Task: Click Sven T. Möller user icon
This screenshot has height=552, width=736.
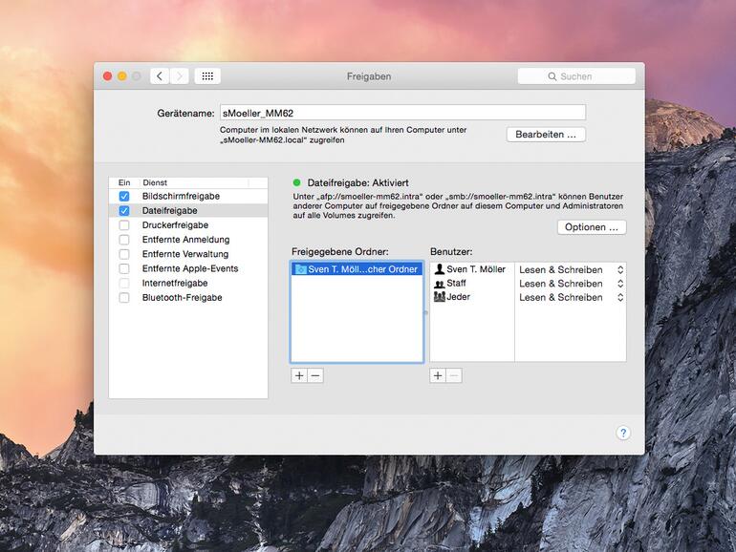Action: pos(440,269)
